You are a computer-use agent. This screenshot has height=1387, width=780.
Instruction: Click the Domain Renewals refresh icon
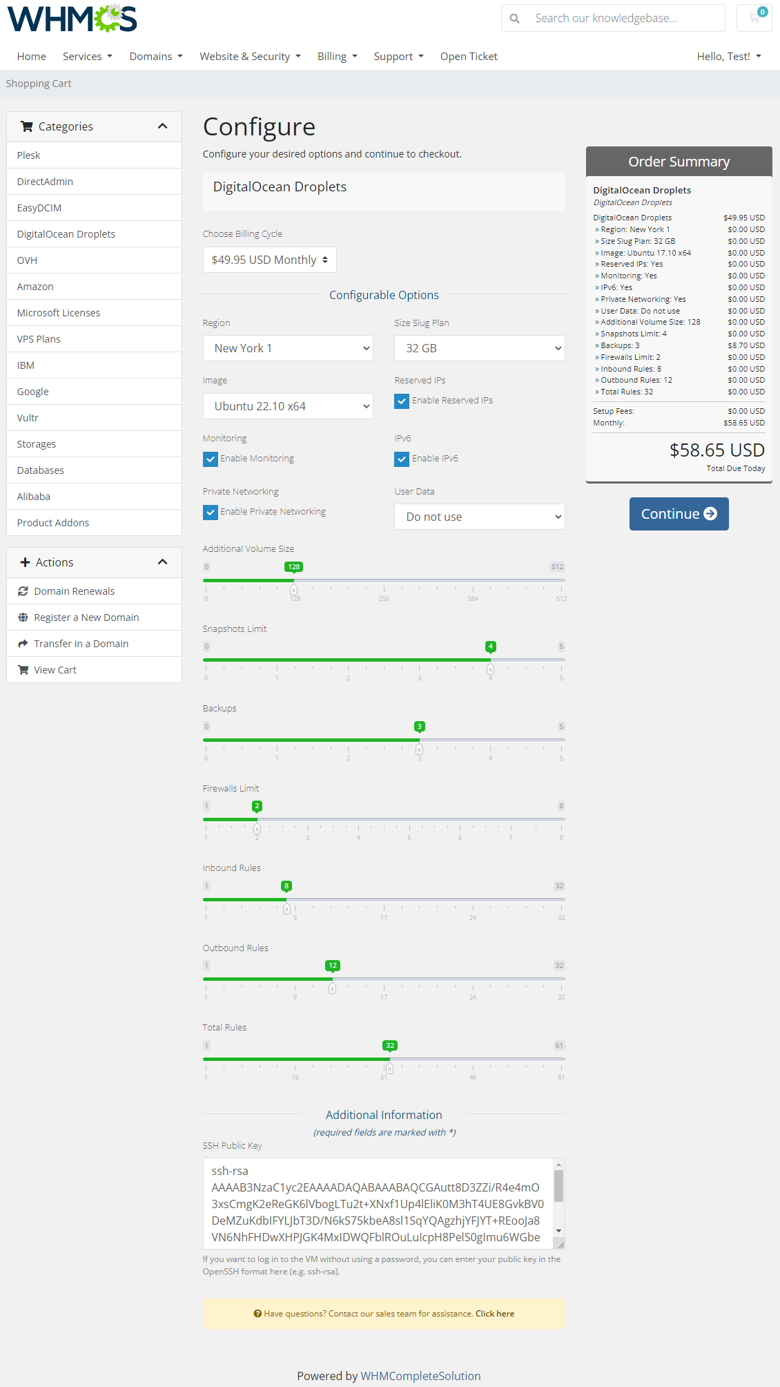pyautogui.click(x=23, y=591)
